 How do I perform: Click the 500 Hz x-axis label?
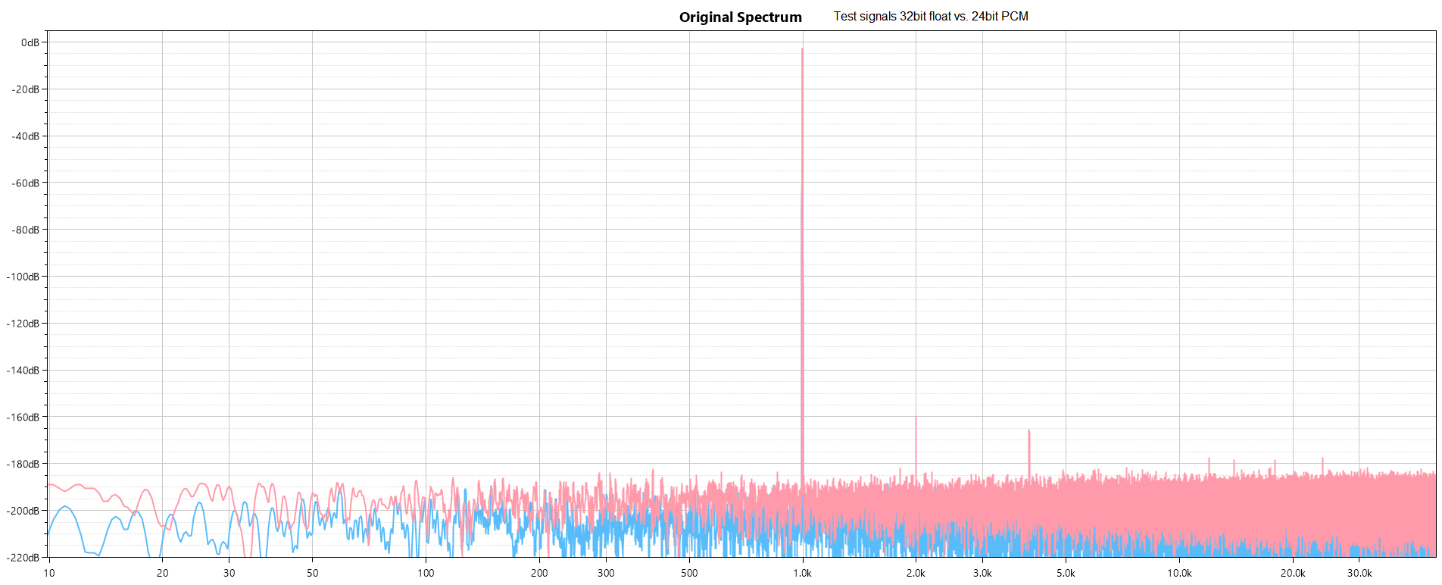[689, 573]
